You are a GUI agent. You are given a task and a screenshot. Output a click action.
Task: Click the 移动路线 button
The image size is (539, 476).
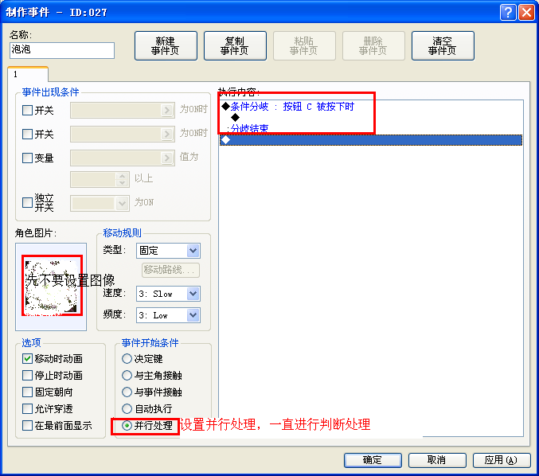point(170,270)
